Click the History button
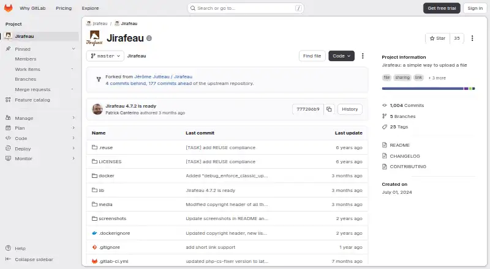The width and height of the screenshot is (490, 269). tap(350, 109)
